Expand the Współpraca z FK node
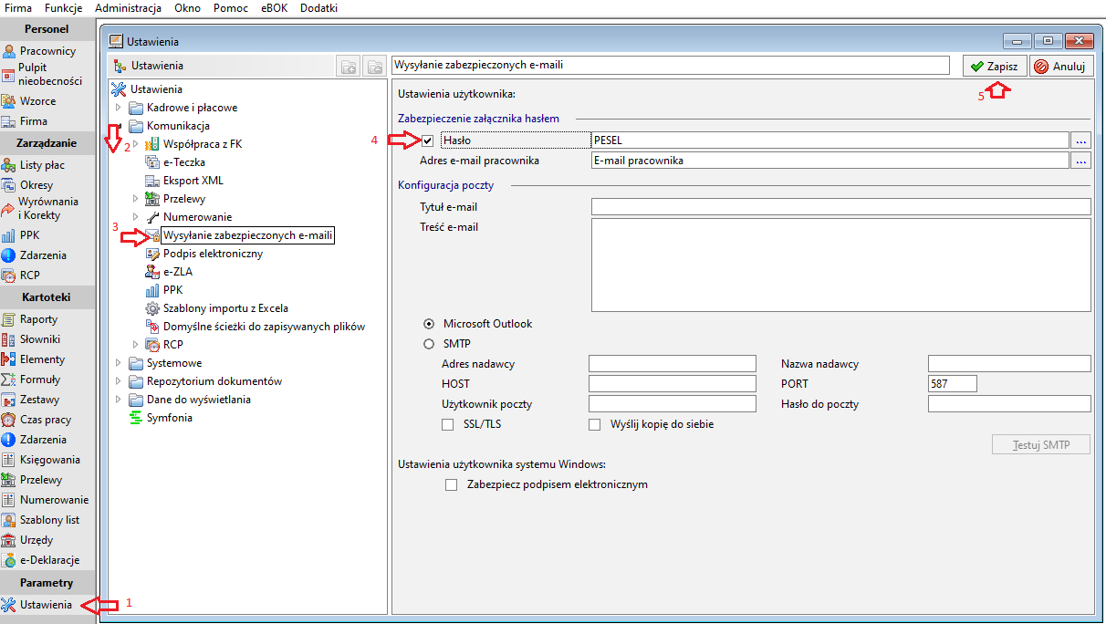 coord(135,144)
